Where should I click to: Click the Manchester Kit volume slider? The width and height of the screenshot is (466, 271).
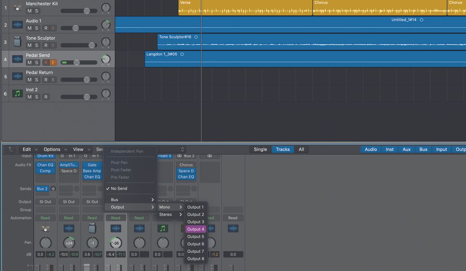click(x=79, y=11)
